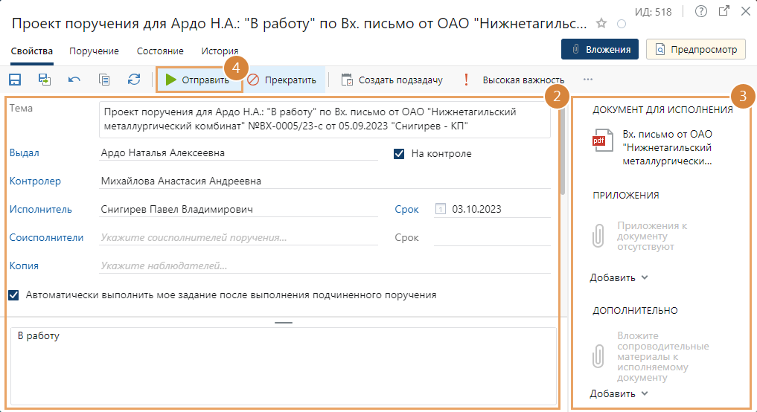Click the refresh icon in toolbar

click(x=134, y=80)
